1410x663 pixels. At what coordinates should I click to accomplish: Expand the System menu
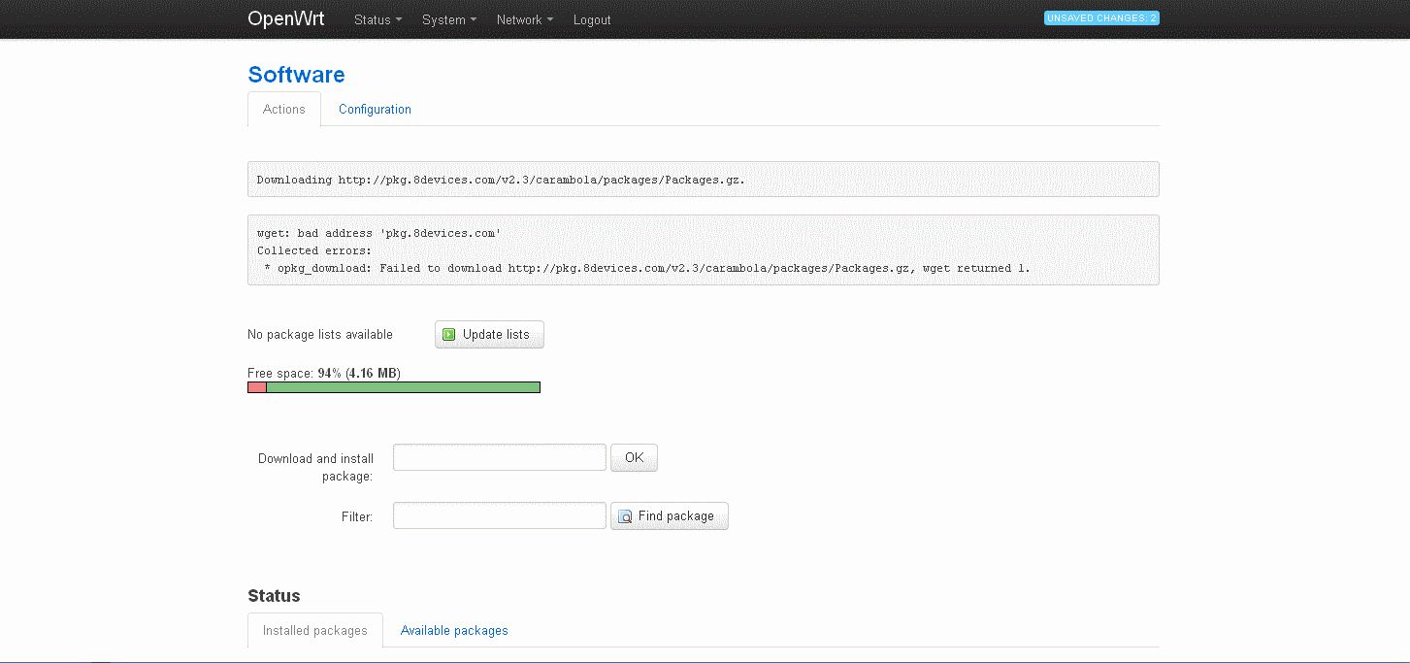[449, 19]
